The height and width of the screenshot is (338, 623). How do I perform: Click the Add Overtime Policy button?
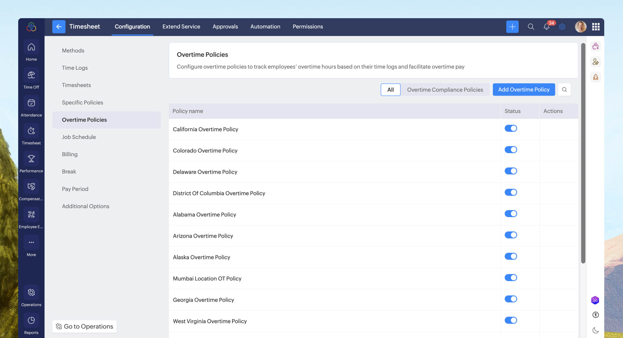(524, 89)
